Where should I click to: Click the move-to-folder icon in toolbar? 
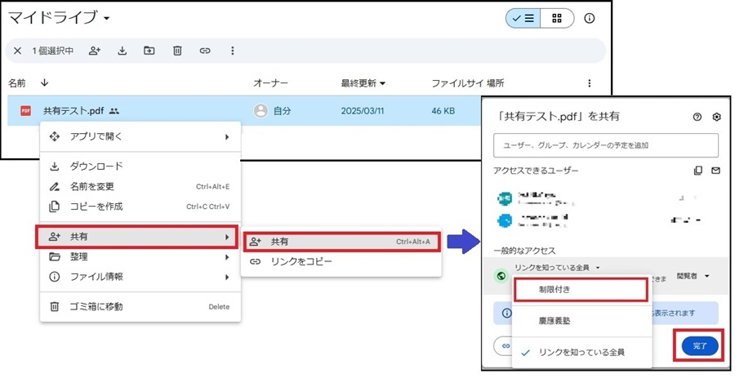(x=149, y=51)
